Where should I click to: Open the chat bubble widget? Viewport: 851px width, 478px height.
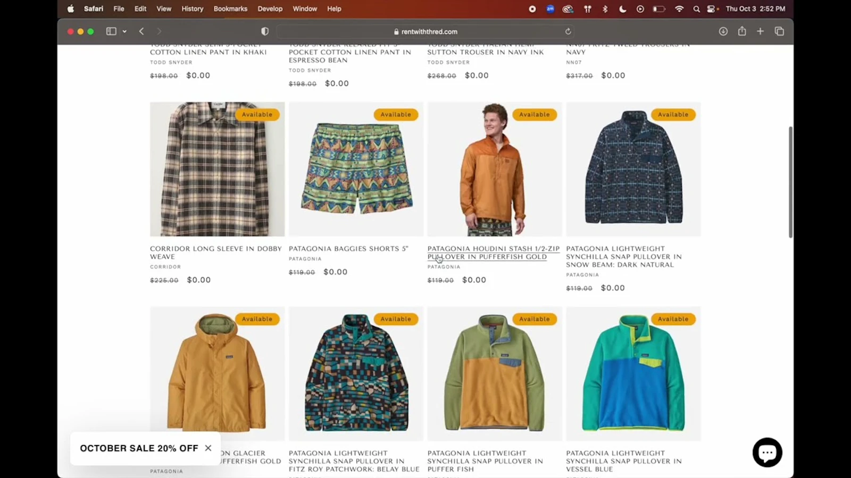pos(767,453)
